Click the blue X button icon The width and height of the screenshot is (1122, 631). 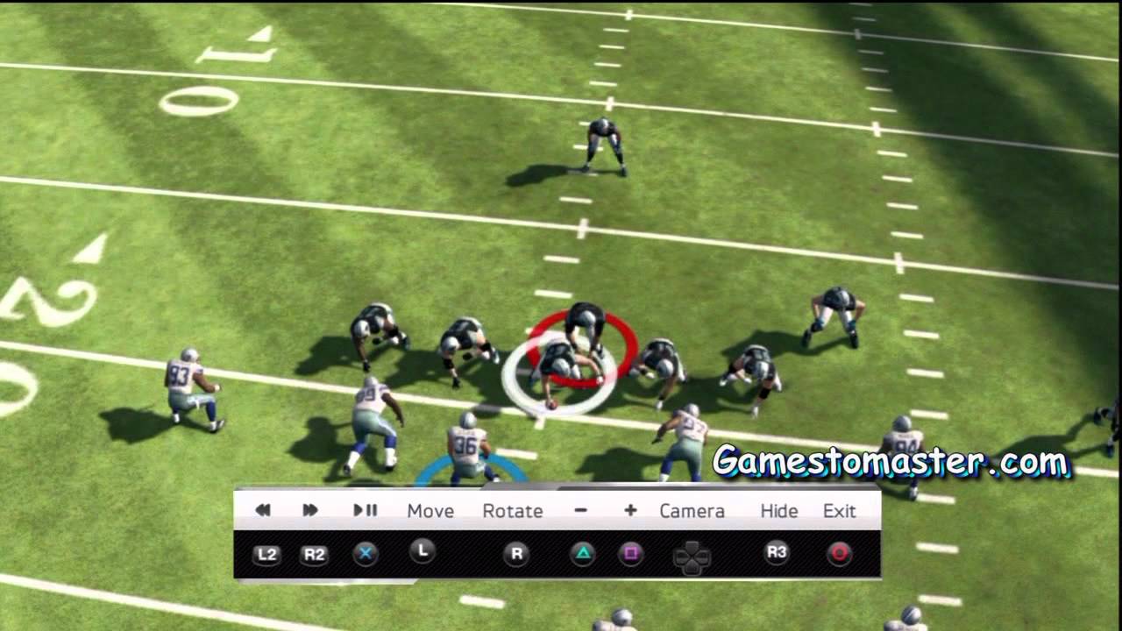point(366,554)
